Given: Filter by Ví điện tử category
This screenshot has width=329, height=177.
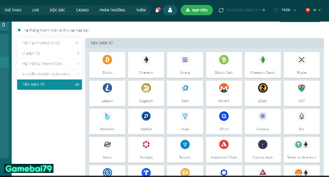Looking at the screenshot, I should [49, 53].
